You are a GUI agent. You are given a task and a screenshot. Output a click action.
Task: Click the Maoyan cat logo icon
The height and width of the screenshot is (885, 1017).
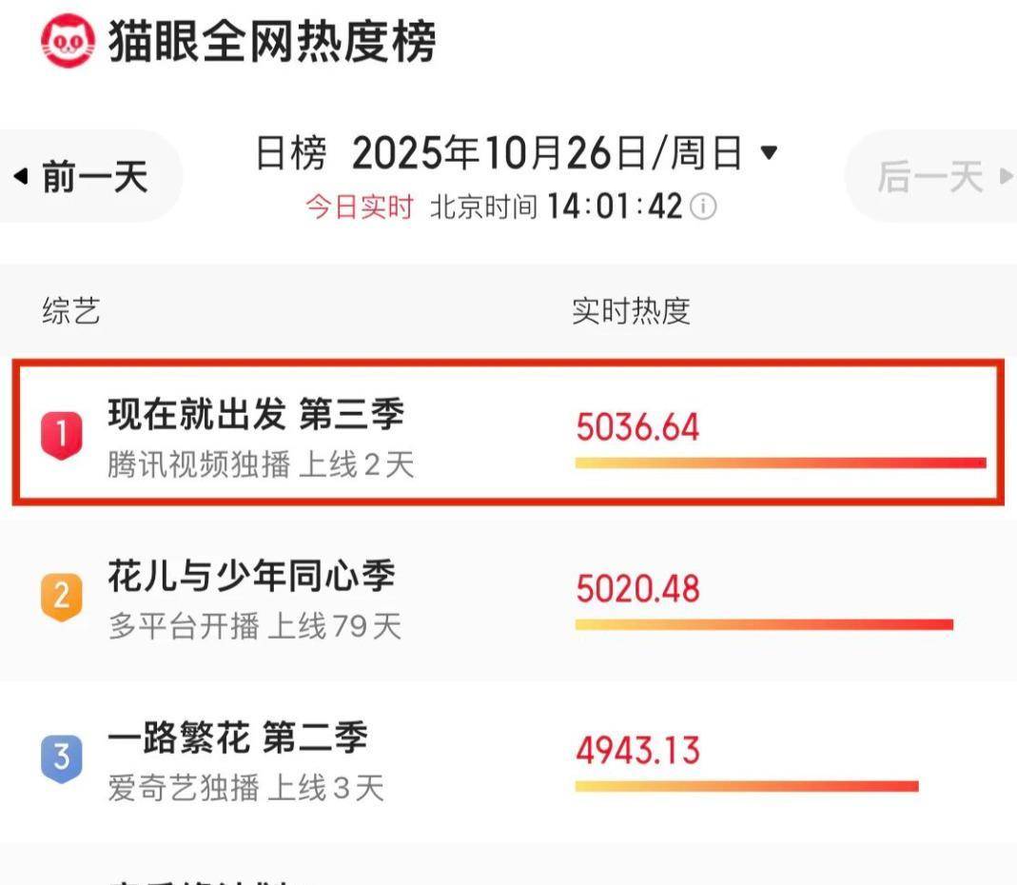[68, 42]
